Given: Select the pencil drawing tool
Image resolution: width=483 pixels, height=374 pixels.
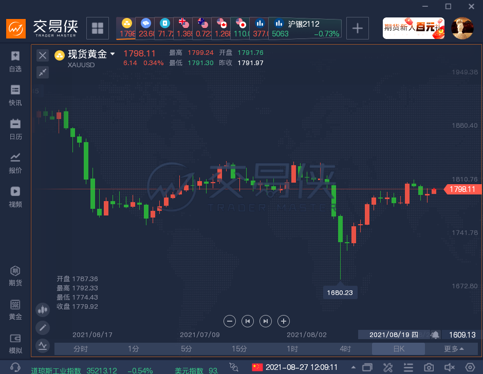Looking at the screenshot, I should pos(43,327).
